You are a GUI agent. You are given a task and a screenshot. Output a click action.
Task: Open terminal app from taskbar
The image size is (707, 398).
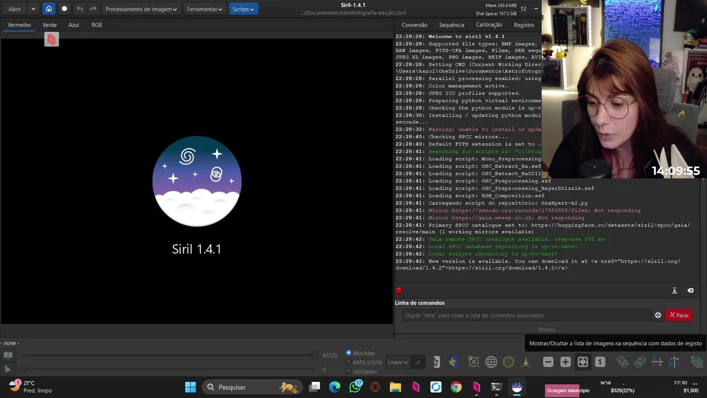[496, 387]
